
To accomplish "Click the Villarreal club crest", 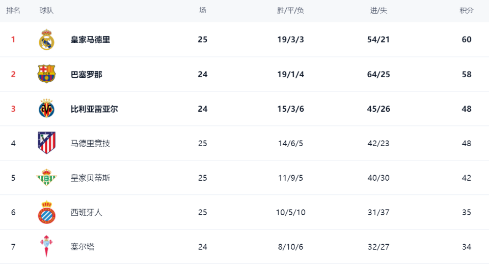I will (46, 109).
